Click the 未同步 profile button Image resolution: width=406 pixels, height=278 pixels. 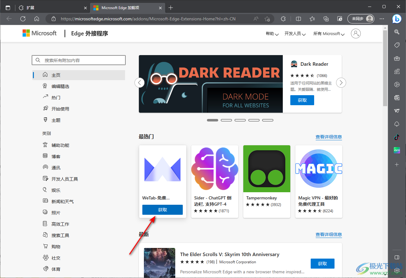tap(361, 19)
